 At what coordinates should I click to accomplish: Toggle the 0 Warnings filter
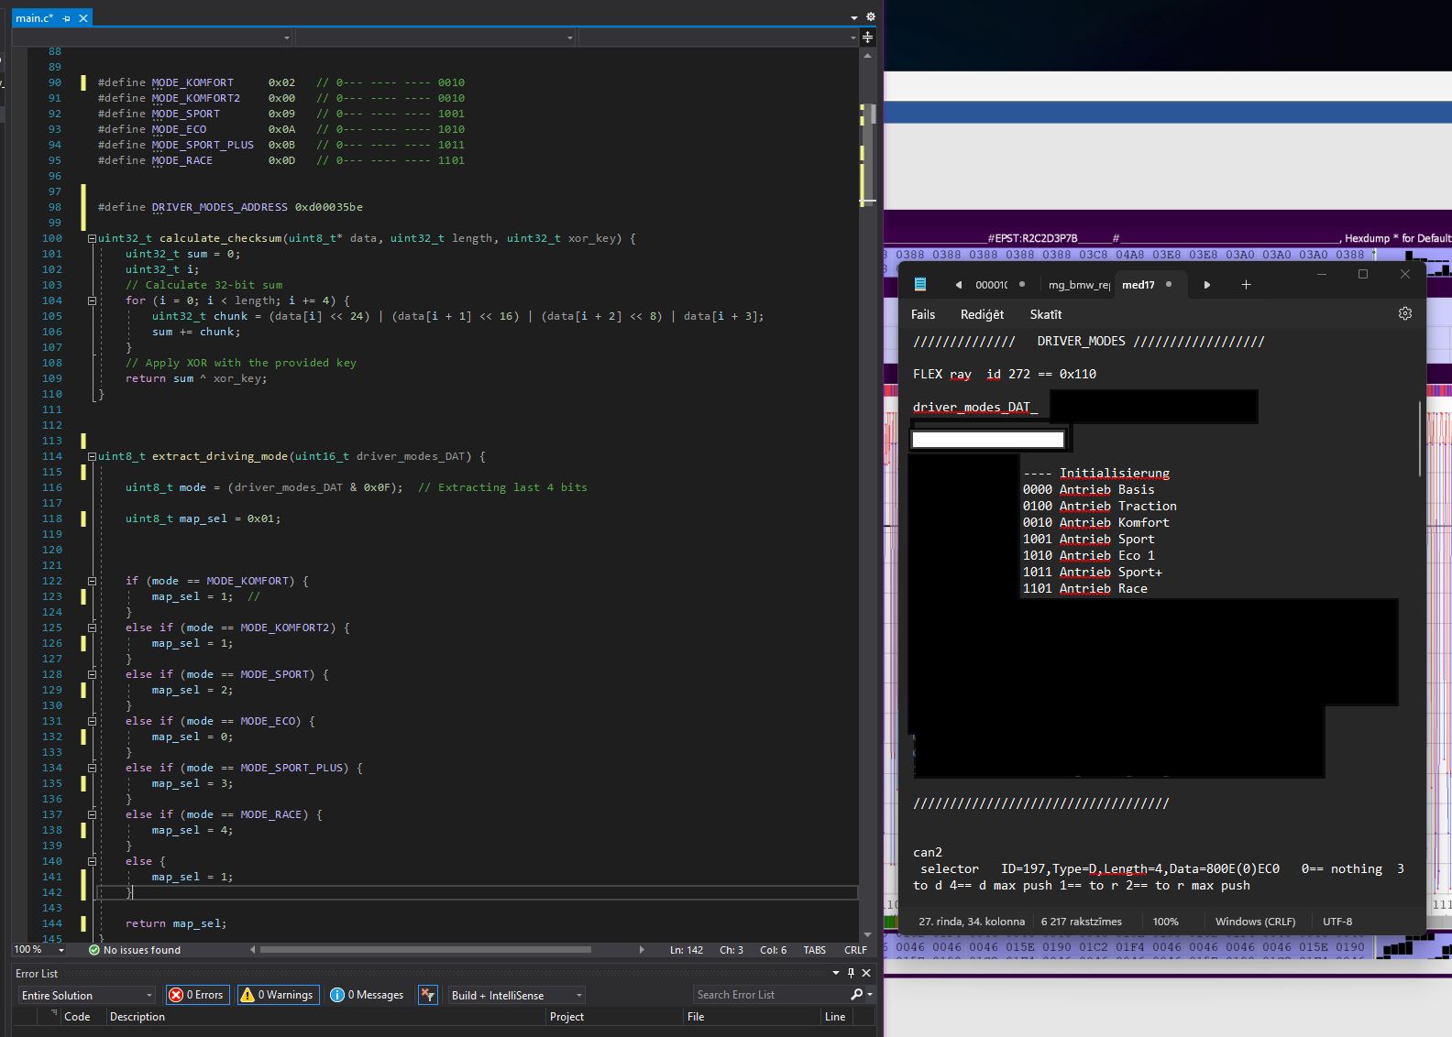click(x=278, y=995)
